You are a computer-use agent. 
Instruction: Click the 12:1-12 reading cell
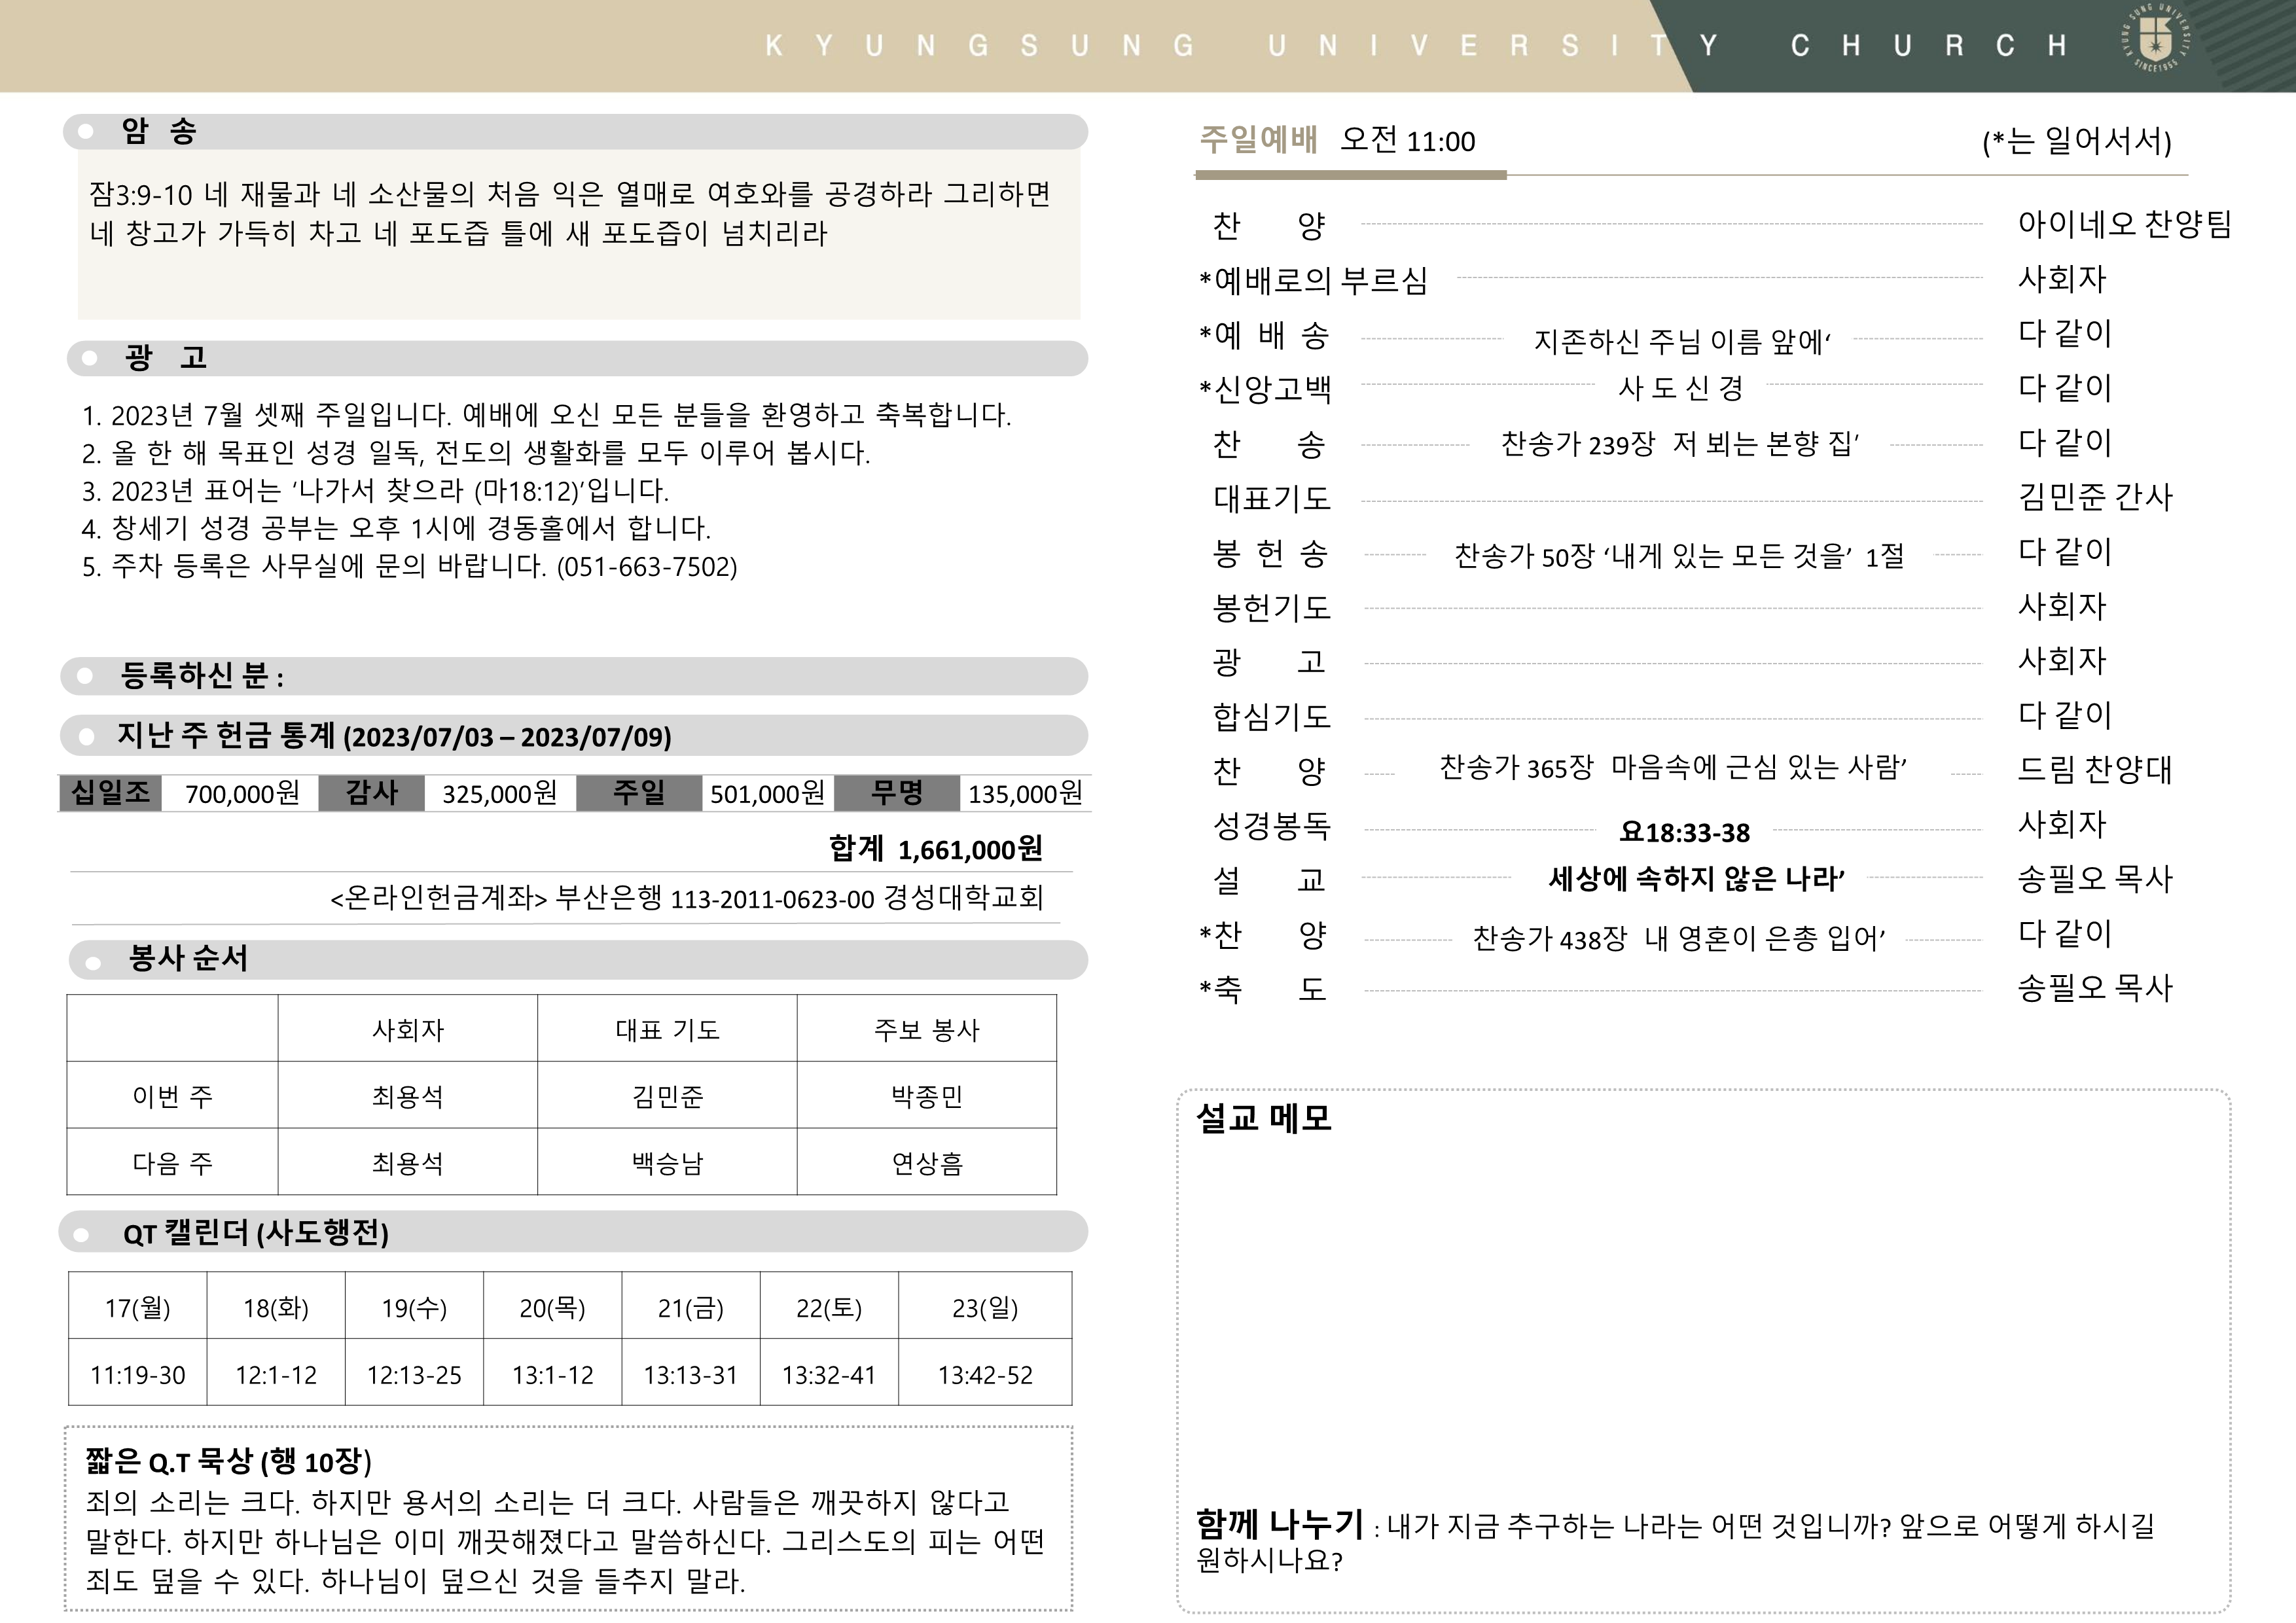(276, 1373)
